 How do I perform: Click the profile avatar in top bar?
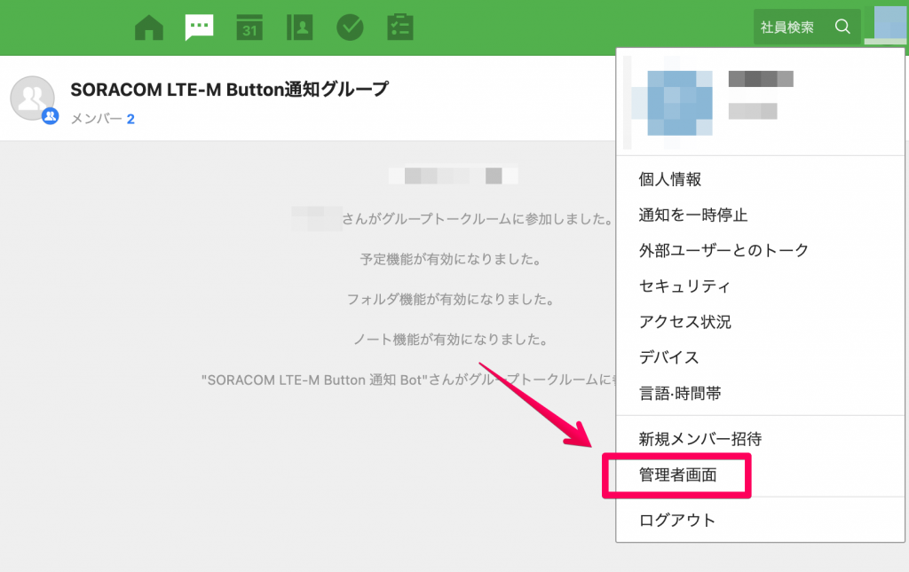(x=887, y=26)
